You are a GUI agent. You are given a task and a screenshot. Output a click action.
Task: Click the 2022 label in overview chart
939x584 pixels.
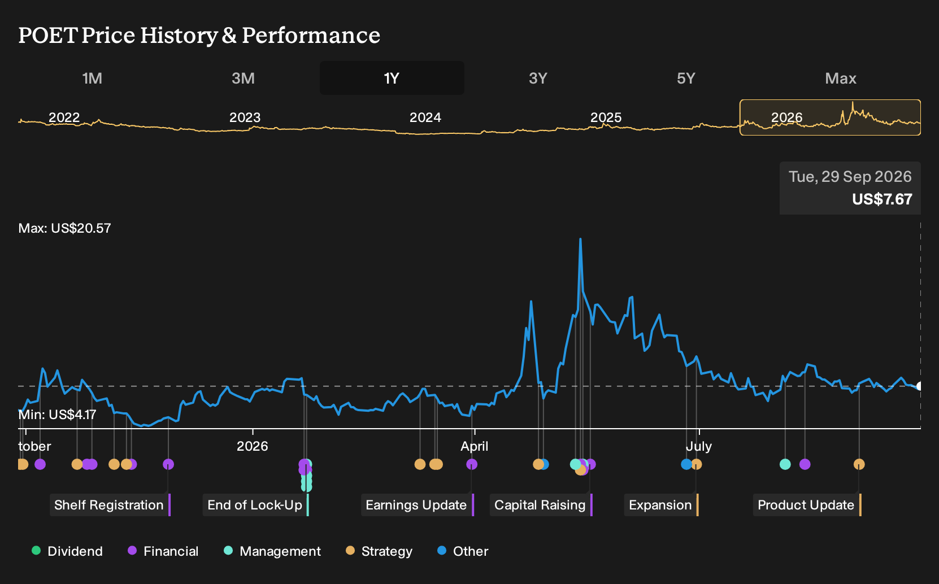pos(64,117)
